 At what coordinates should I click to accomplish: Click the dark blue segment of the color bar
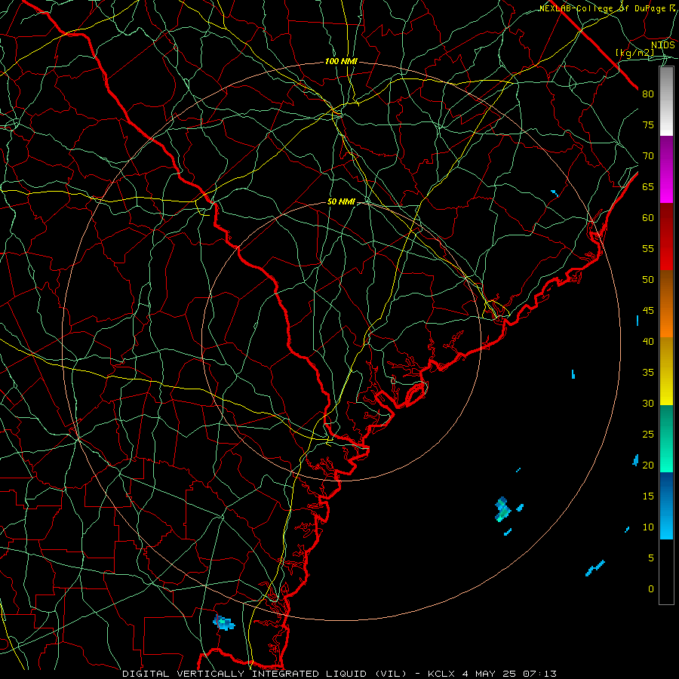(666, 490)
